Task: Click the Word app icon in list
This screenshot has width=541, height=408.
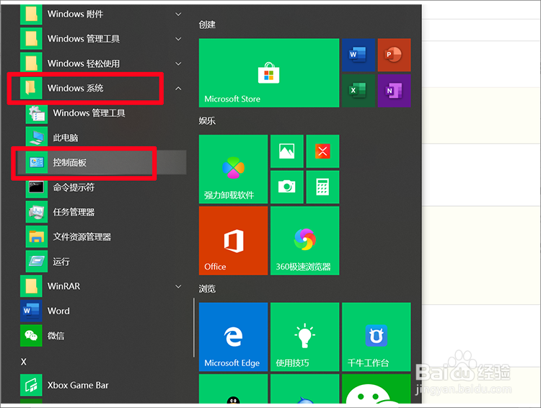Action: [x=31, y=311]
